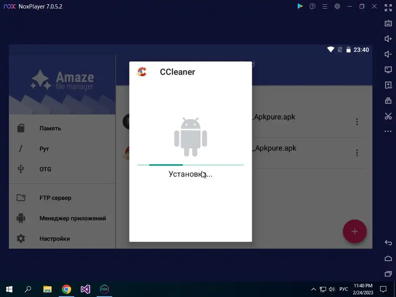
Task: Open File Explorer from taskbar
Action: (x=47, y=289)
